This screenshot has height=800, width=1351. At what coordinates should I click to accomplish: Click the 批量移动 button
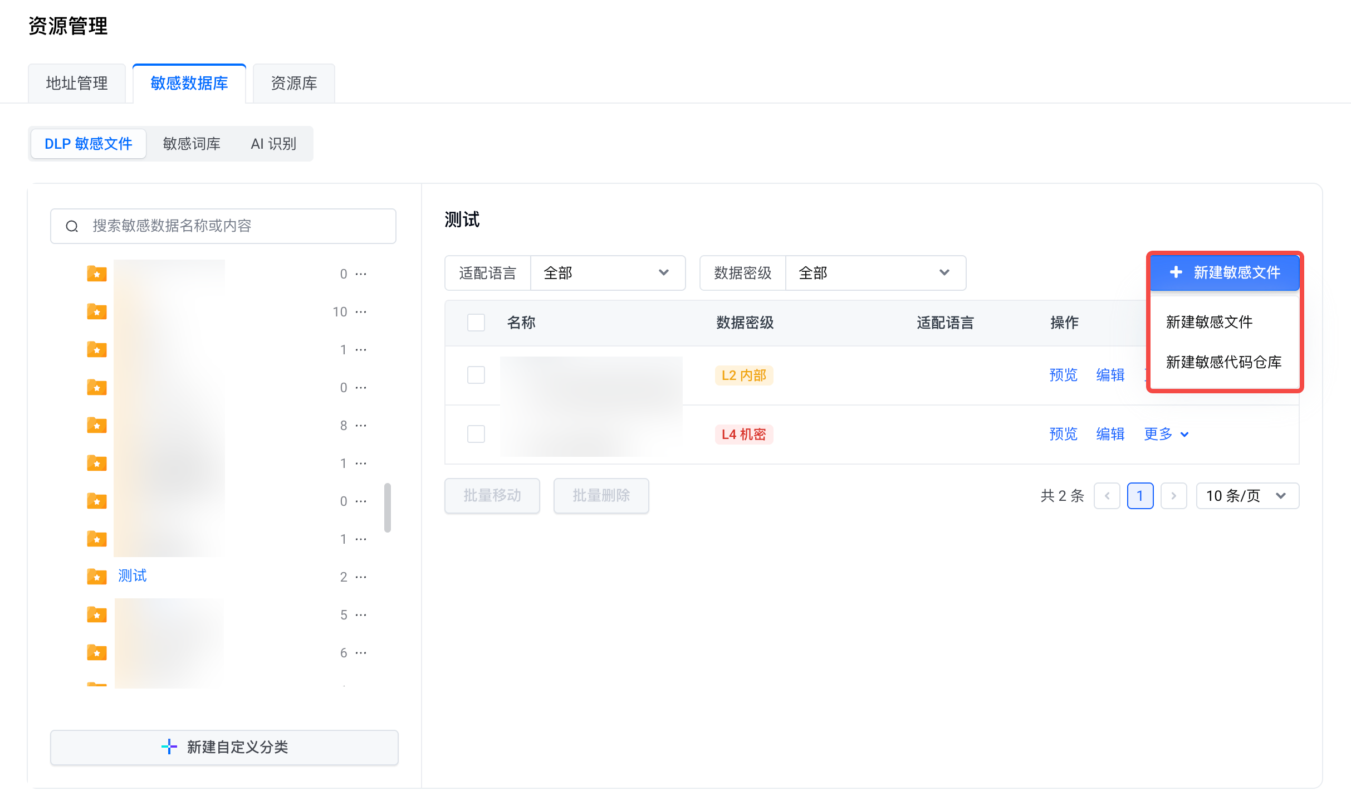[492, 496]
